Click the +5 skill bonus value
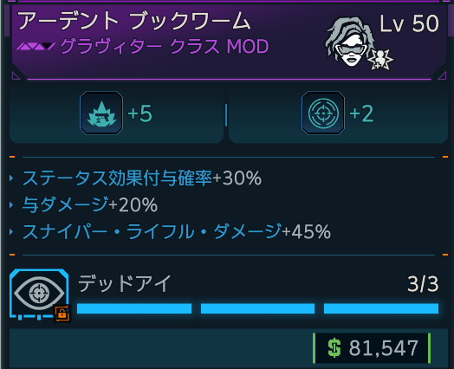Image resolution: width=454 pixels, height=369 pixels. point(139,113)
